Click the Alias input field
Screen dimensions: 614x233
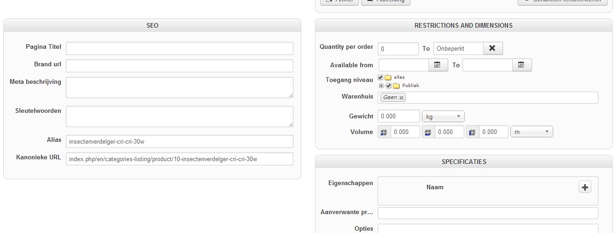pyautogui.click(x=179, y=141)
